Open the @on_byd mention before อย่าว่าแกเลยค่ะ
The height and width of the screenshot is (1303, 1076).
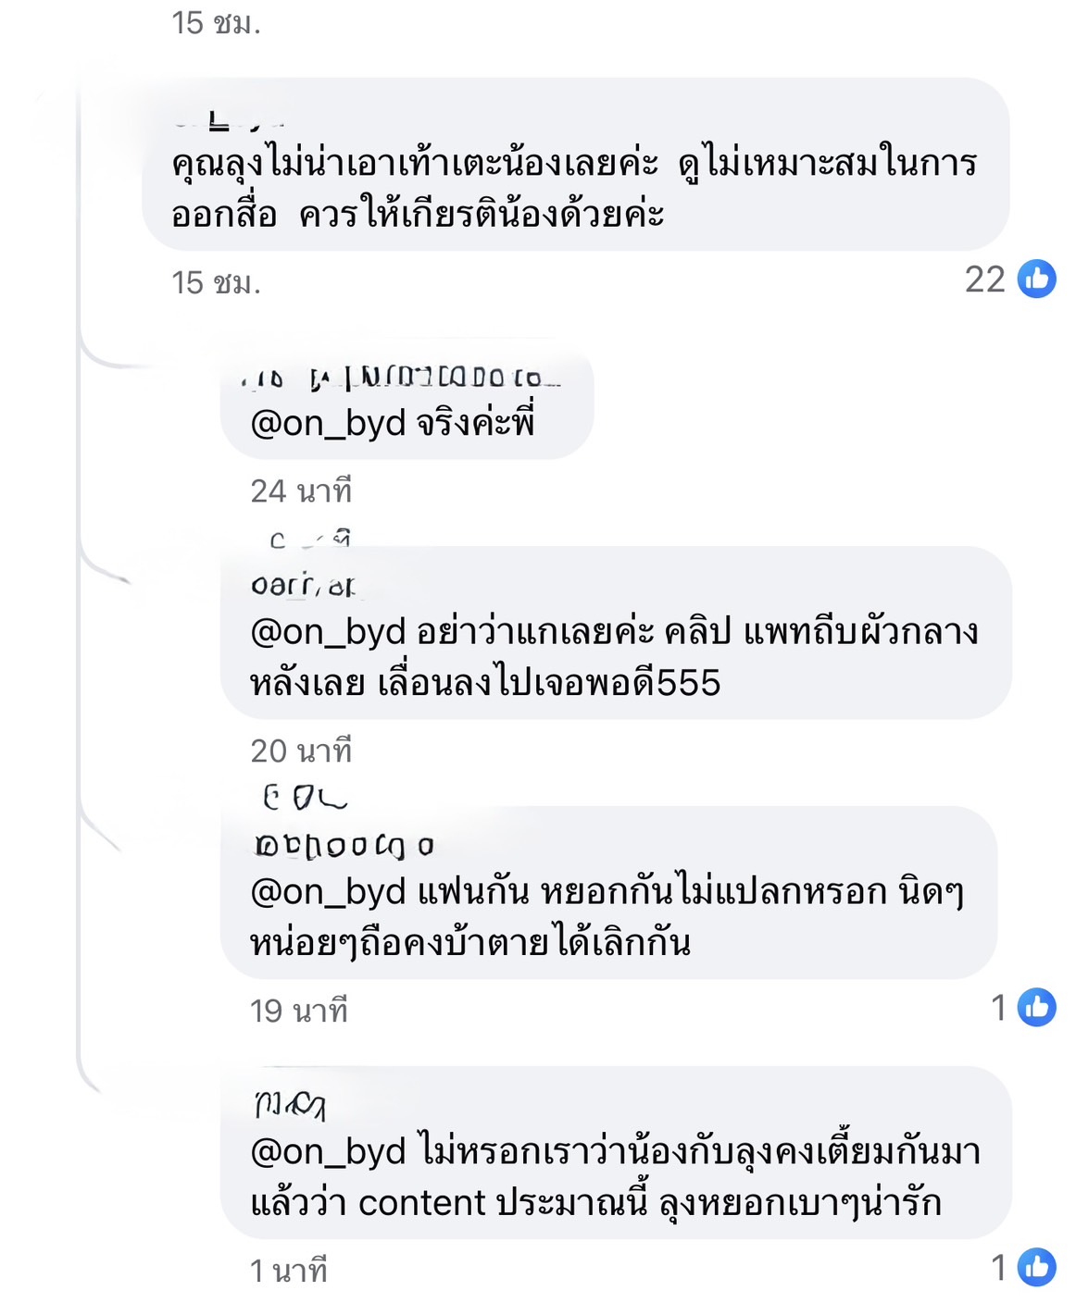(x=328, y=632)
